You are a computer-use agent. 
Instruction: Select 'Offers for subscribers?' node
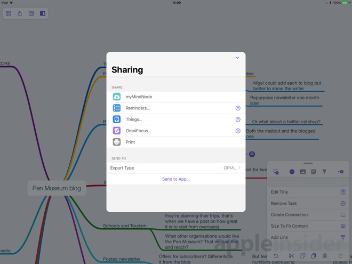(196, 259)
